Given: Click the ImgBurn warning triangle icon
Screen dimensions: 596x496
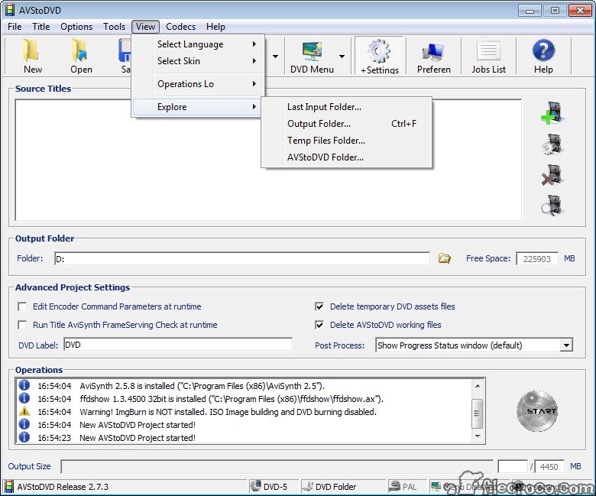Looking at the screenshot, I should coord(24,411).
